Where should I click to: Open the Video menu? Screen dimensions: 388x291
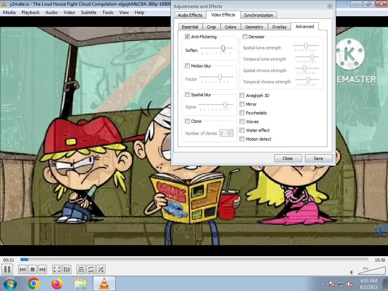coord(69,13)
